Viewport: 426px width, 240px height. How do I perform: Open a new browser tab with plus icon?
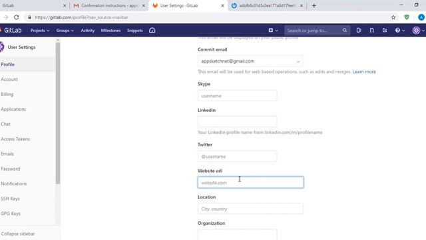click(314, 6)
